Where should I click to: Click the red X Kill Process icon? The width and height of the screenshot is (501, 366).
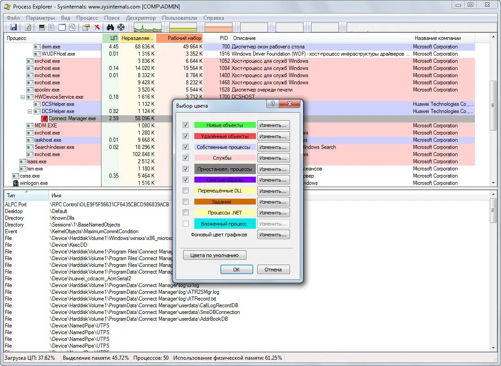click(97, 27)
